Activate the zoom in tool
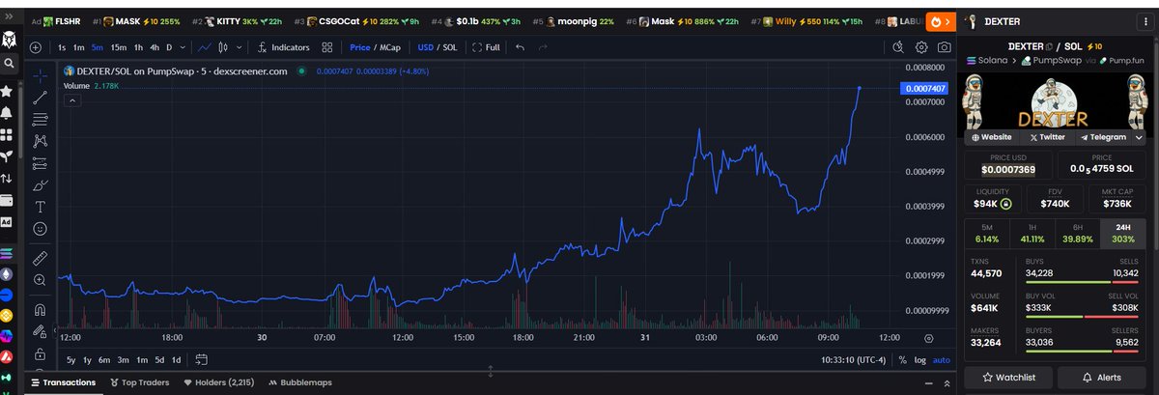The image size is (1159, 395). [40, 280]
